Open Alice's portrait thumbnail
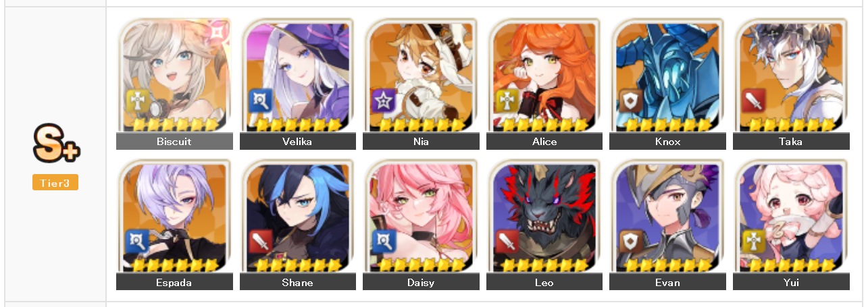 click(x=544, y=75)
